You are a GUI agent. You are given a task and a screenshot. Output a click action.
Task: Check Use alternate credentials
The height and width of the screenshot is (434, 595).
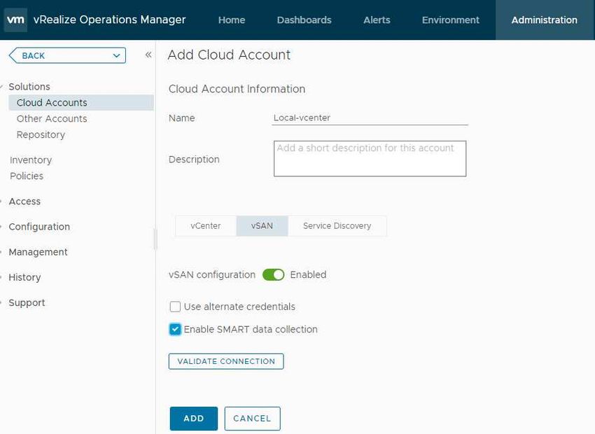pyautogui.click(x=175, y=307)
